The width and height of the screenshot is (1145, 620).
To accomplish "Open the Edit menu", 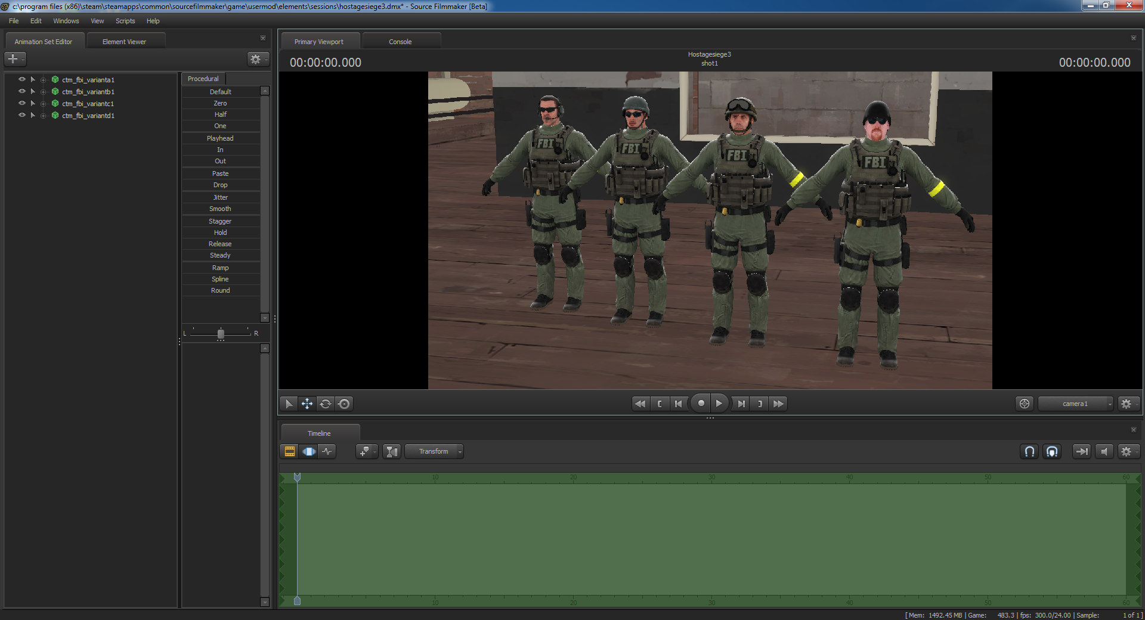I will 36,21.
